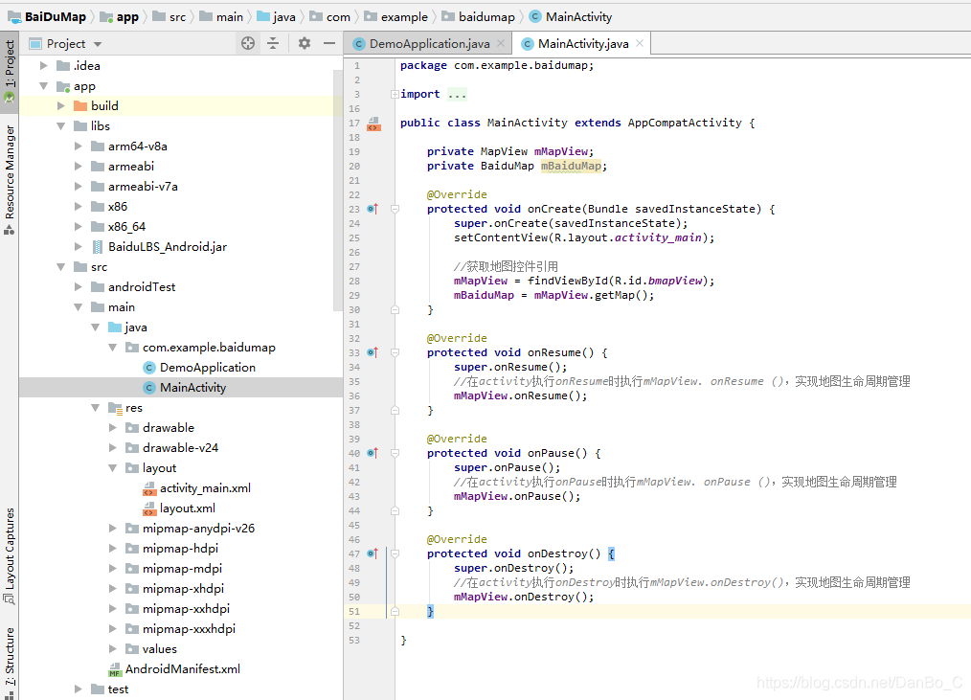Open Project panel settings gear
The image size is (971, 700).
click(305, 43)
